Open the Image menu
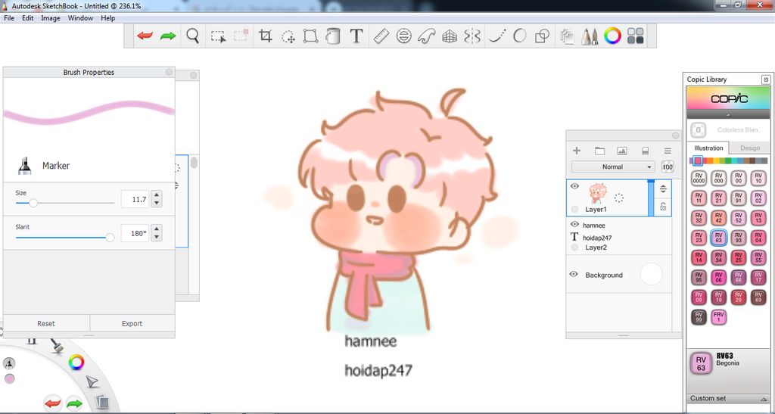This screenshot has width=775, height=414. point(51,17)
